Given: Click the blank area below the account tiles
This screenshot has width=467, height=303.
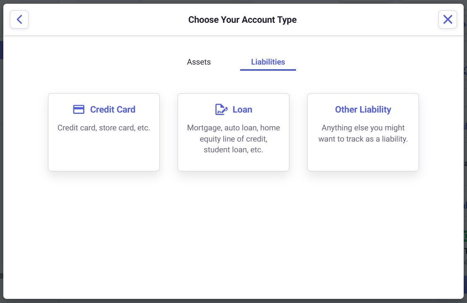Looking at the screenshot, I should pyautogui.click(x=233, y=232).
